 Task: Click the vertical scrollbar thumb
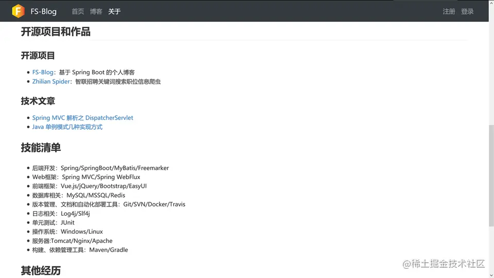pos(491,175)
